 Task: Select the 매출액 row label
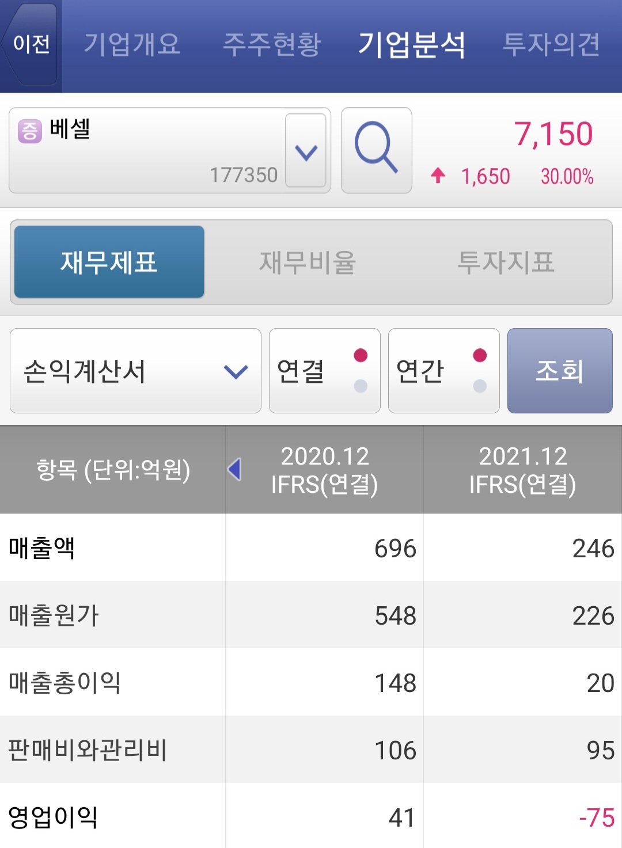click(x=41, y=547)
